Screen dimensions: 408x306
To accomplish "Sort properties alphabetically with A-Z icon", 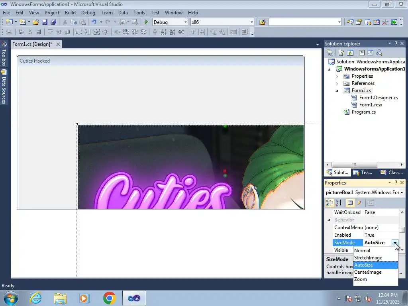I will coord(338,203).
